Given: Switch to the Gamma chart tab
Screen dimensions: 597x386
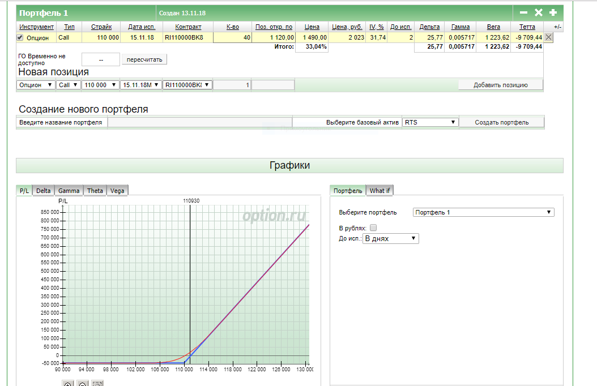Looking at the screenshot, I should 69,191.
